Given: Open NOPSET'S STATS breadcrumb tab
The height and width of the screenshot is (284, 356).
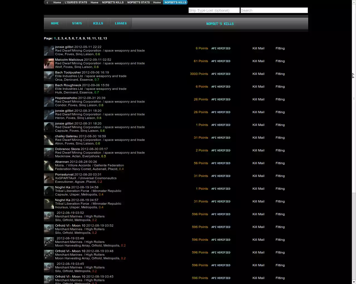Looking at the screenshot, I should (139, 2).
